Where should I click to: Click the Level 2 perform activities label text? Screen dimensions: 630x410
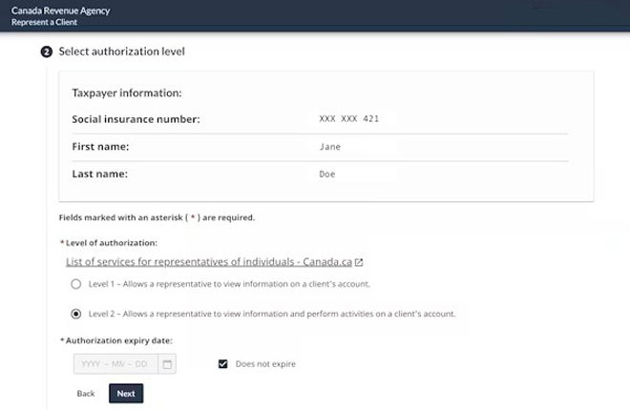(272, 314)
